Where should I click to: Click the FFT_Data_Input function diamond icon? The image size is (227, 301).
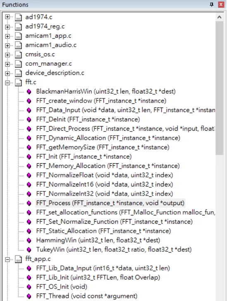click(29, 110)
